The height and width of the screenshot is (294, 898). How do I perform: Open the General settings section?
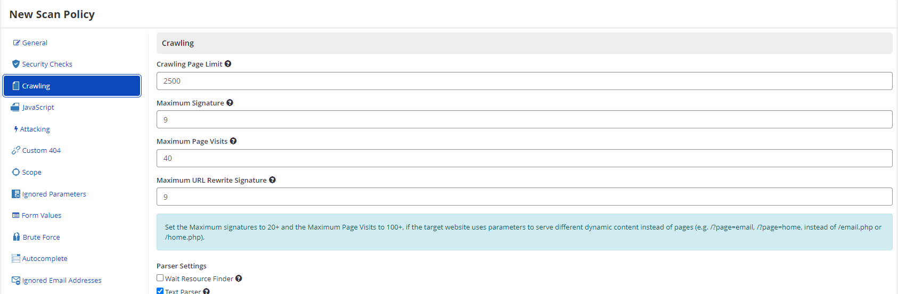click(35, 43)
